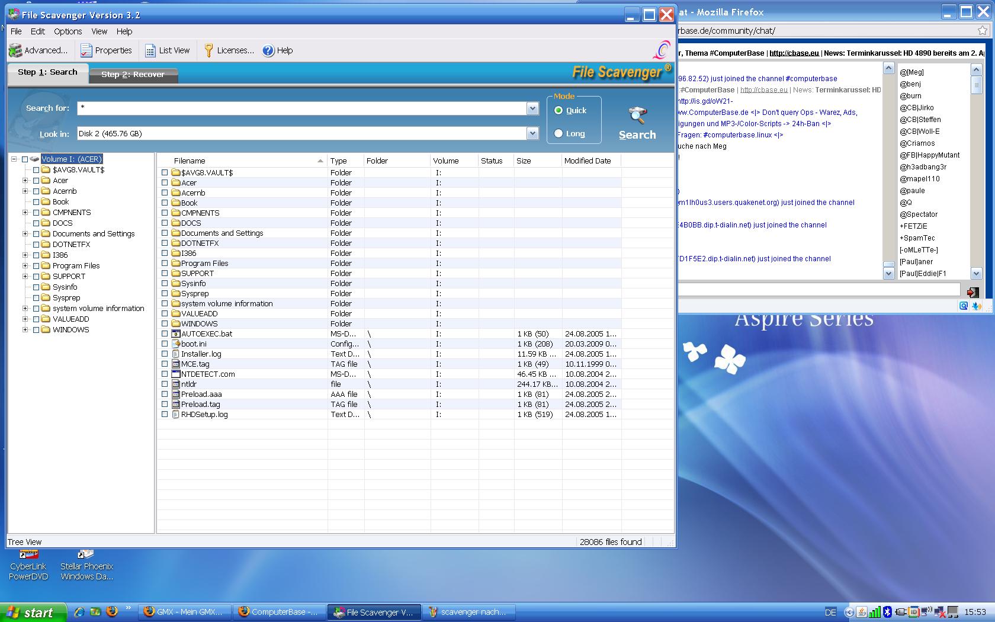
Task: Open the cbase.eu link in chat topic
Action: 794,53
